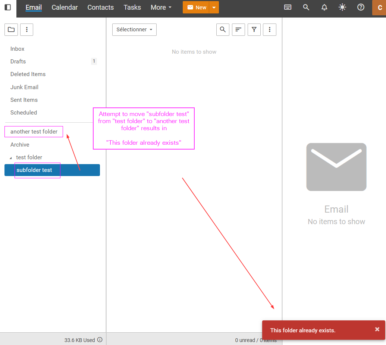Collapse the test folder tree
The image size is (386, 345).
(10, 158)
